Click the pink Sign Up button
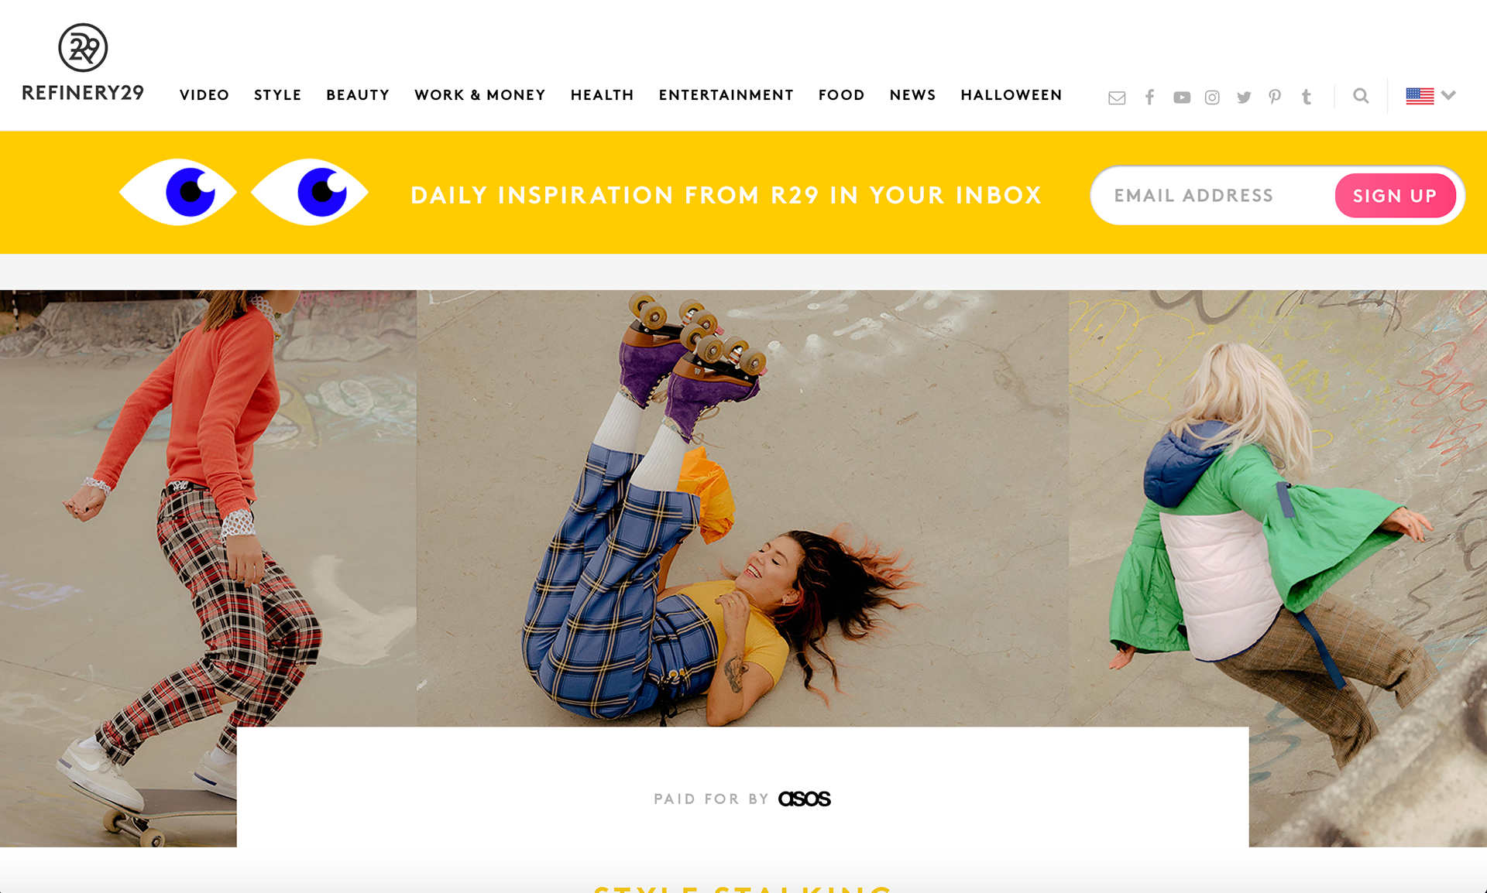The image size is (1487, 893). click(1395, 196)
